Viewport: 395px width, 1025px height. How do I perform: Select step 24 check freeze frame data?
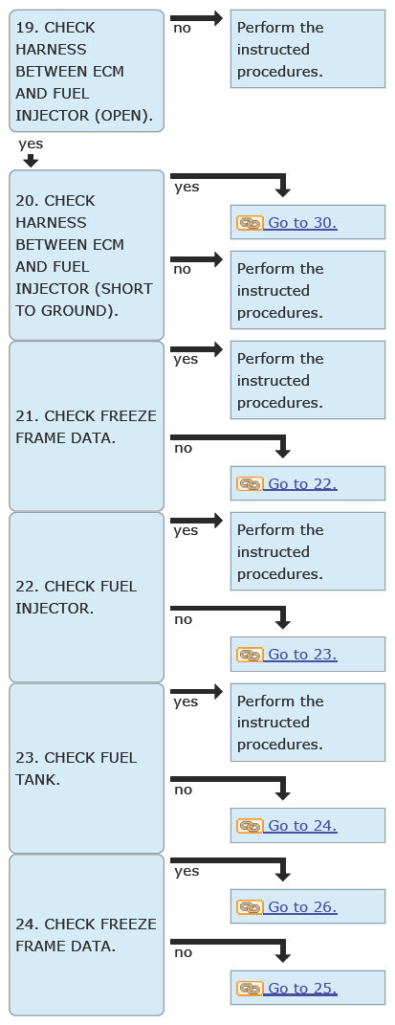click(x=86, y=935)
